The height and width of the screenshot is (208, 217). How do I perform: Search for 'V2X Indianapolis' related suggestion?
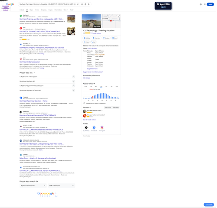(x=62, y=186)
